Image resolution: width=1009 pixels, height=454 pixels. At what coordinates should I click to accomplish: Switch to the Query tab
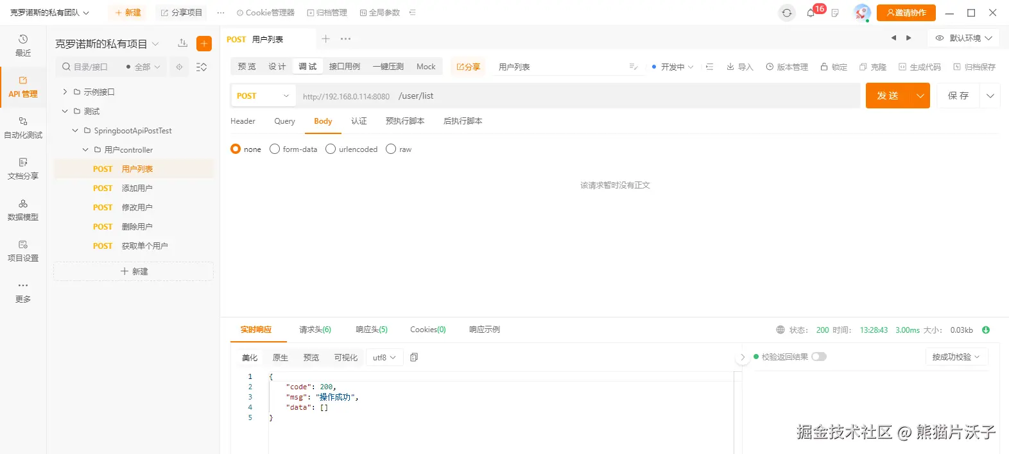(284, 121)
